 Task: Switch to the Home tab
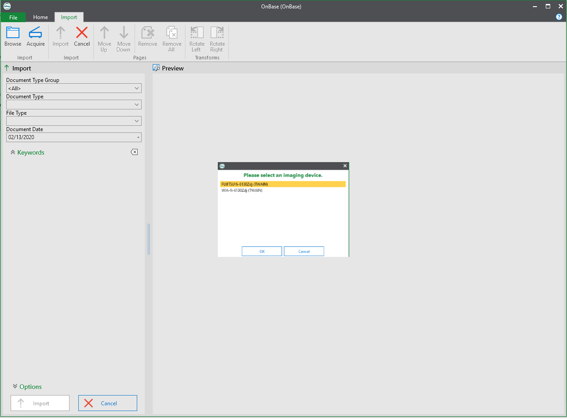[x=40, y=17]
